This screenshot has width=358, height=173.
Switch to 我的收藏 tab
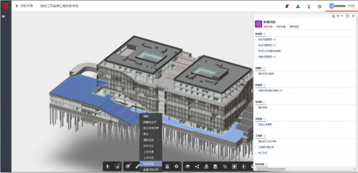[x=281, y=27]
